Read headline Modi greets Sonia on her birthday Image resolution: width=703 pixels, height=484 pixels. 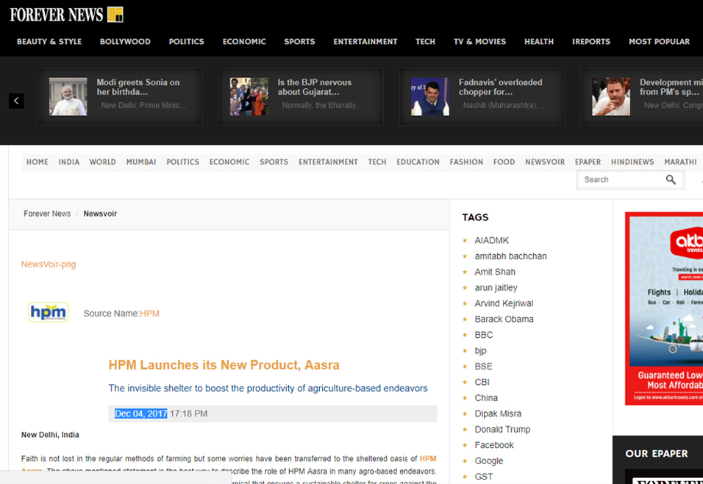pyautogui.click(x=138, y=87)
